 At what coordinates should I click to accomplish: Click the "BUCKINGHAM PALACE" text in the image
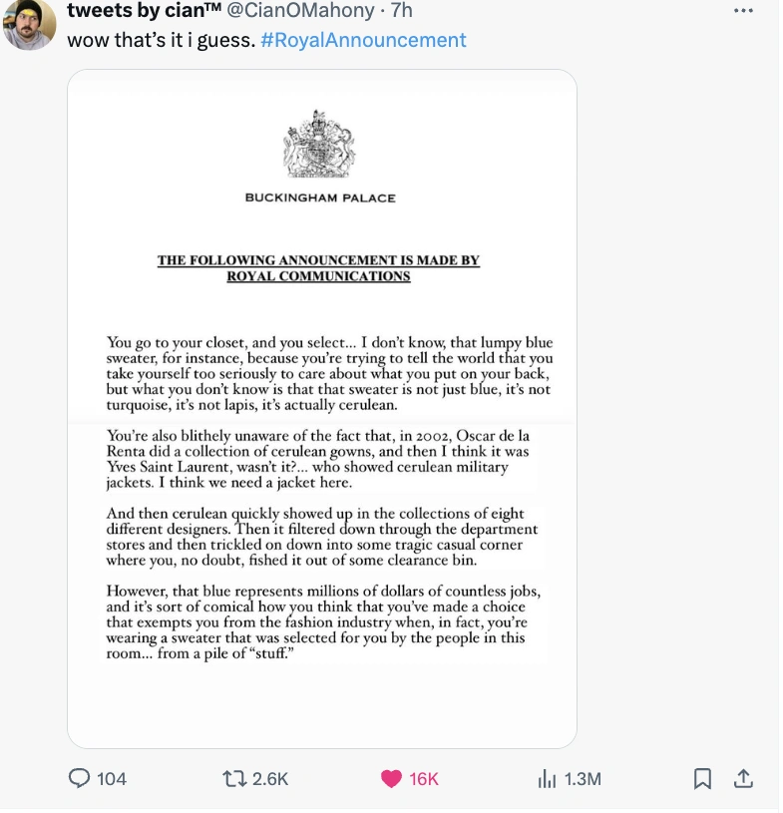click(320, 198)
